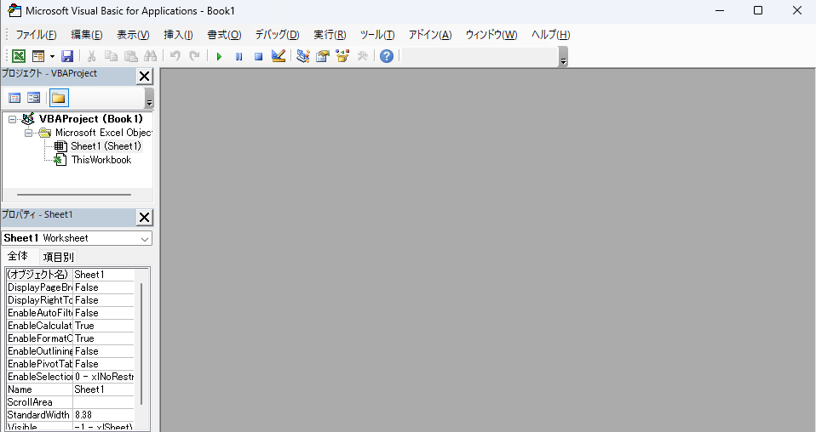The width and height of the screenshot is (816, 432).
Task: Open the ファイル(F) menu
Action: 36,35
